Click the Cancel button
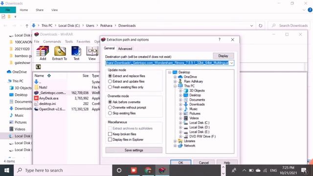313x176 pixels. click(x=204, y=162)
